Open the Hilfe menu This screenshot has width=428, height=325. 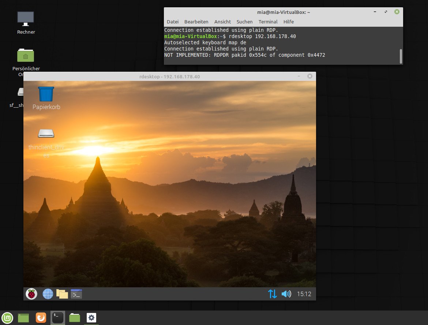(x=289, y=22)
